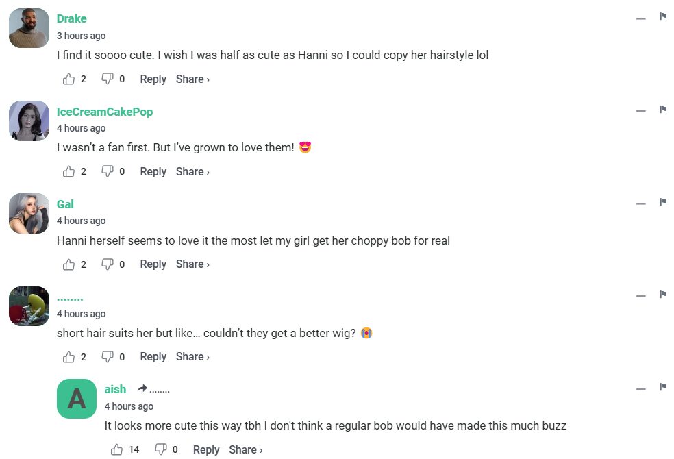This screenshot has height=459, width=674.
Task: Report aish's reply with the flag icon
Action: tap(663, 387)
